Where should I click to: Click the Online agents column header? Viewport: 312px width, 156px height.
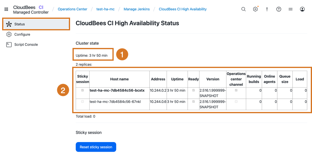coord(269,79)
